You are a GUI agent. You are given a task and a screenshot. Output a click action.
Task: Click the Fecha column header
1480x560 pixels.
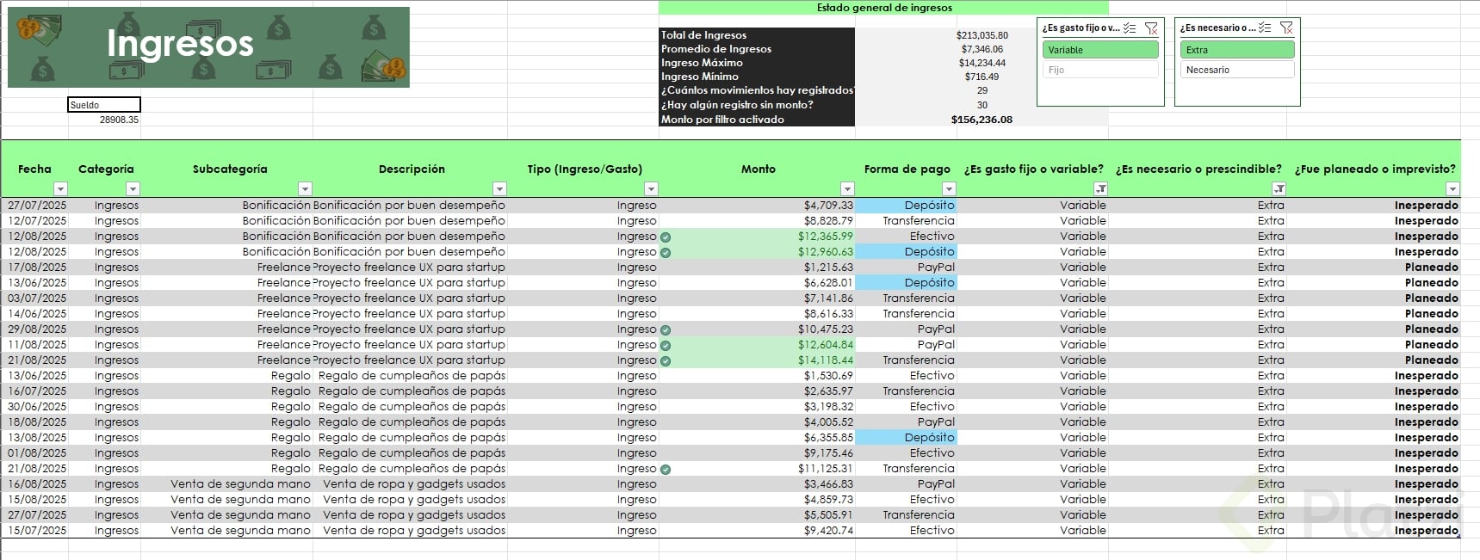[x=34, y=169]
